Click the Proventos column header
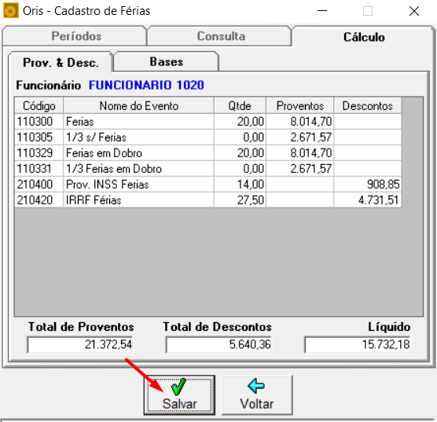Viewport: 437px width, 422px height. (300, 105)
